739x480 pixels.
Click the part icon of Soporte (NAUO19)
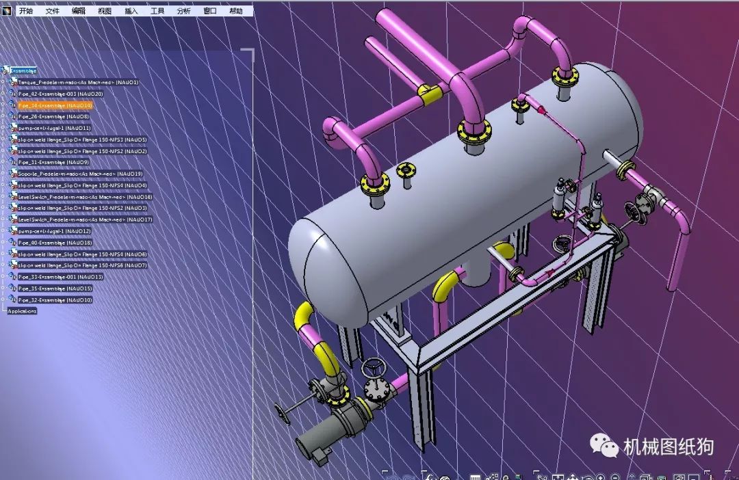tap(13, 174)
